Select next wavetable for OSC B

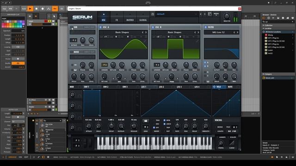point(198,32)
